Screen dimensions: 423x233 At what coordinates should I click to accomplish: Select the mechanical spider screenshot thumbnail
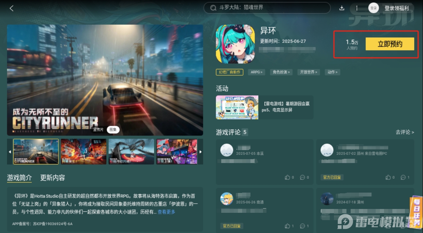click(x=131, y=152)
